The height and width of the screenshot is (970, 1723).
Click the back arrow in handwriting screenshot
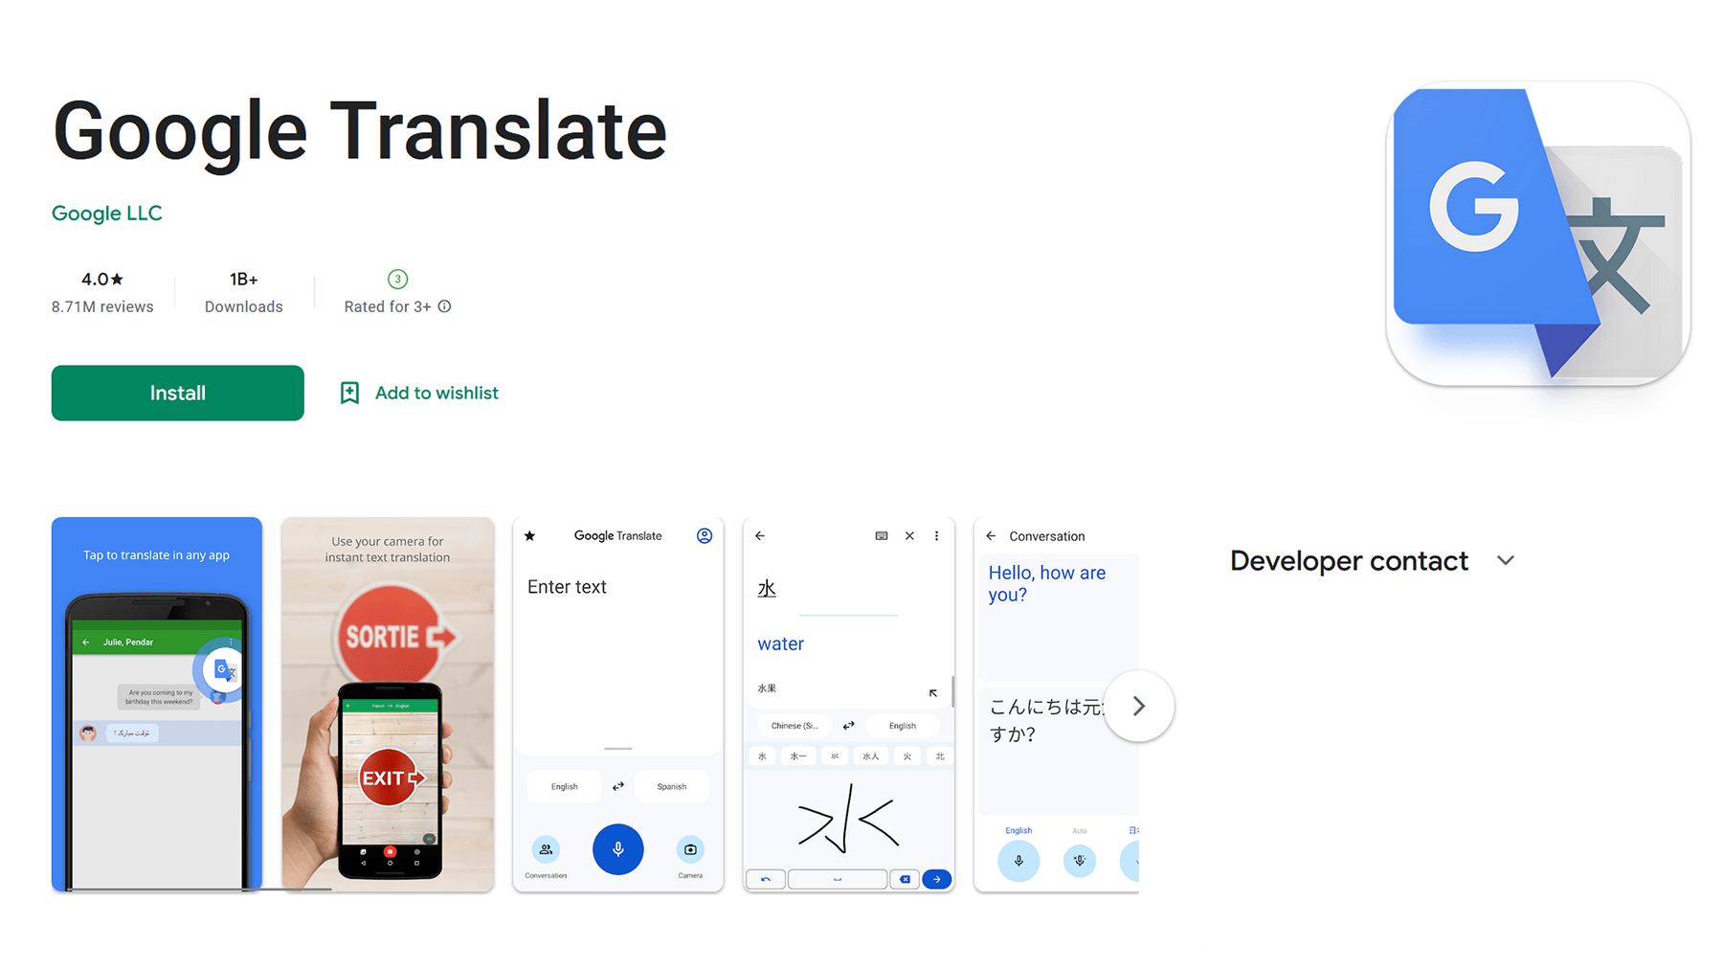760,535
